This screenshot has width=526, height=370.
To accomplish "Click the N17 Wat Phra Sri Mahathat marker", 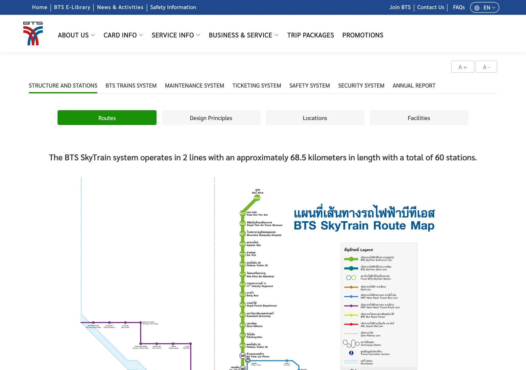I will [243, 274].
